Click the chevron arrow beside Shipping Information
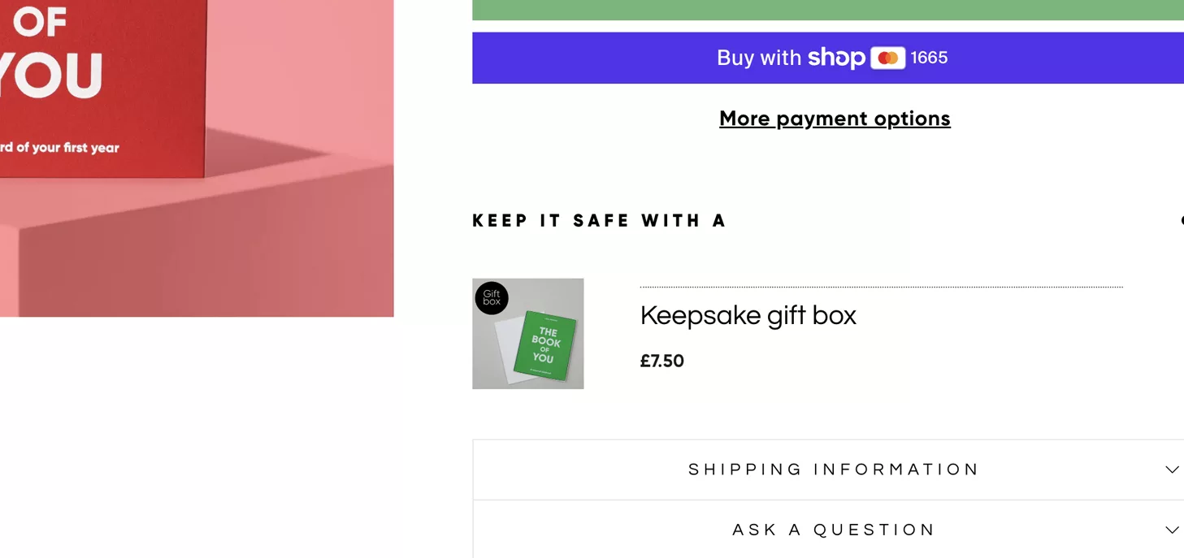The image size is (1184, 558). coord(1172,469)
